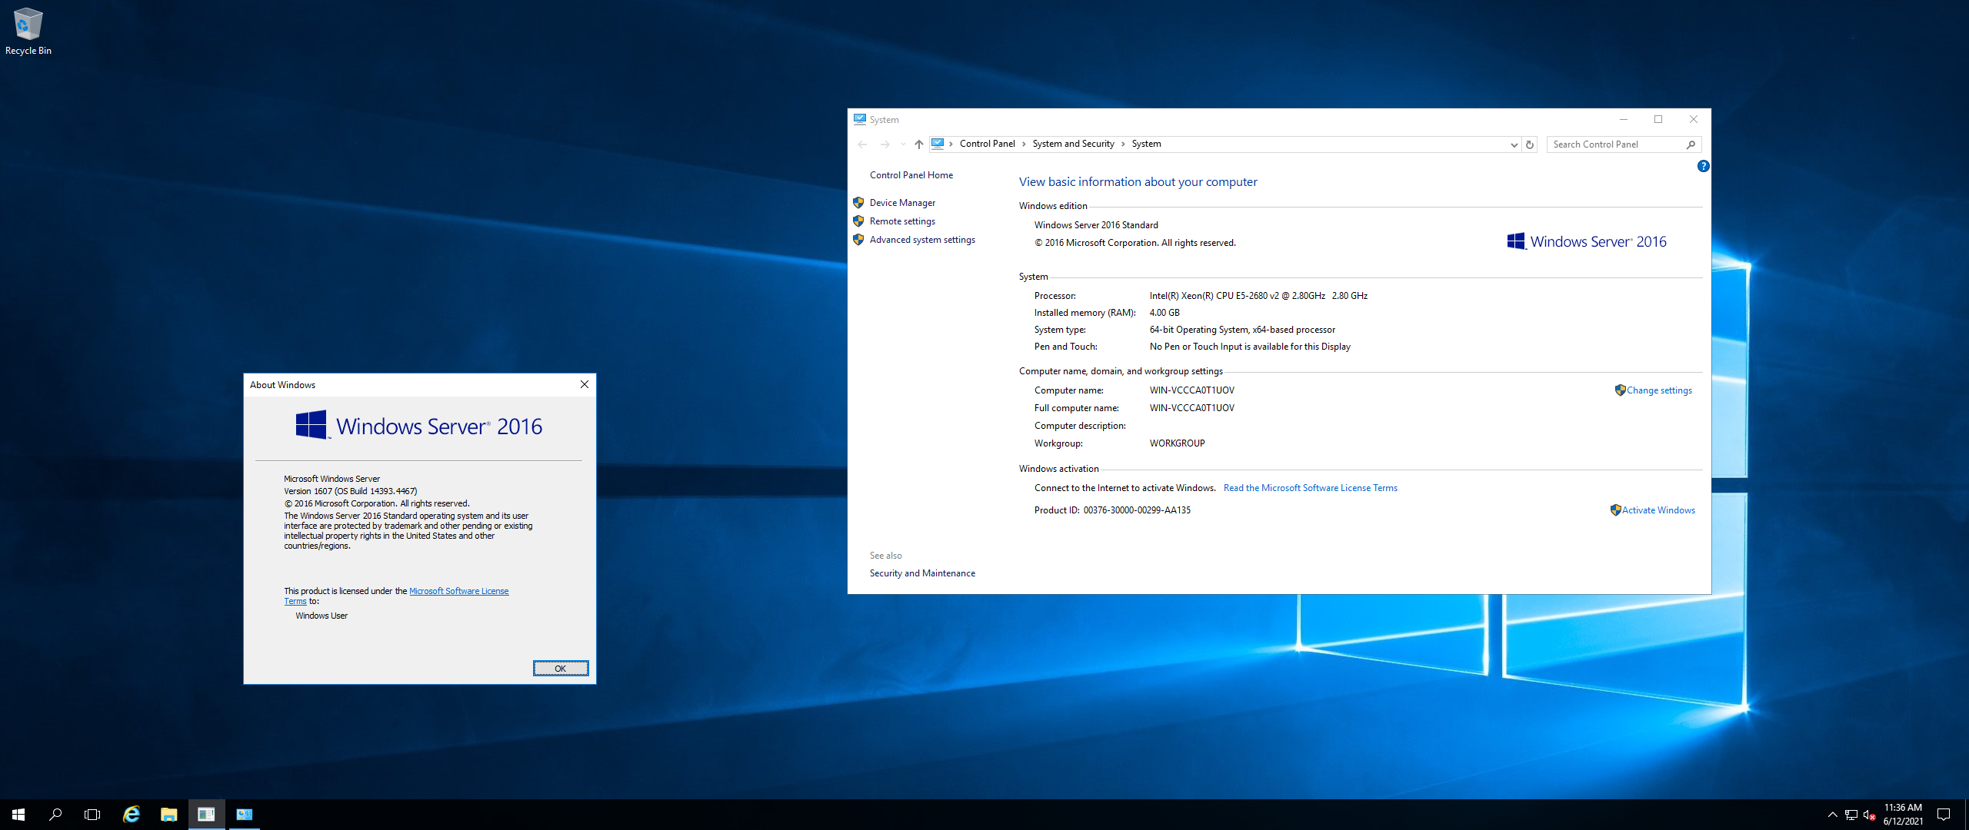This screenshot has height=830, width=1969.
Task: Open File Explorer from taskbar
Action: (168, 815)
